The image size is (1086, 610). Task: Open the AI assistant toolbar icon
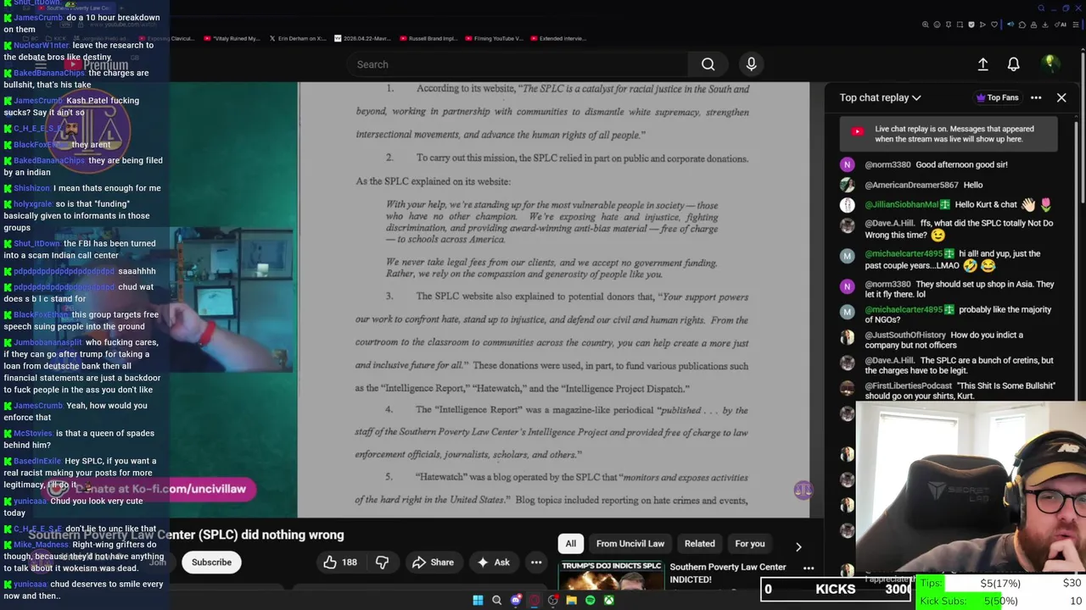tap(1061, 25)
